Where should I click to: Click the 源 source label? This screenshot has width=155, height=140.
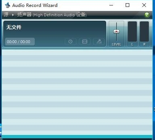tap(6, 15)
